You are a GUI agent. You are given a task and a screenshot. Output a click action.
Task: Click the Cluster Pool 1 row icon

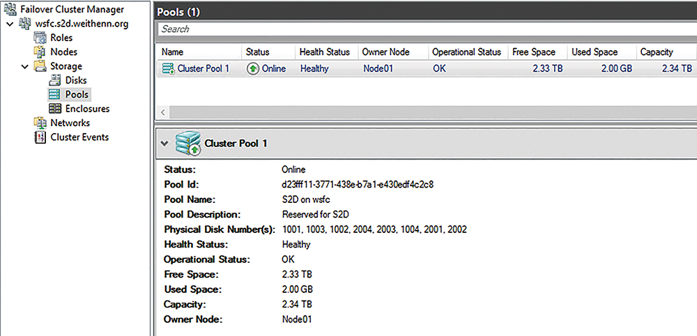tap(169, 69)
